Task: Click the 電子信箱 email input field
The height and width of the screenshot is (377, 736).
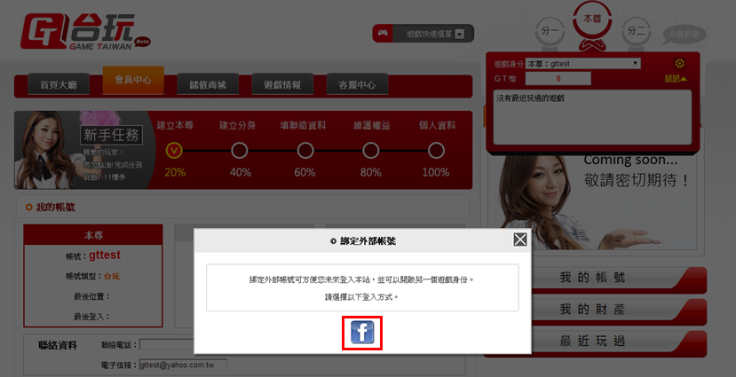Action: [x=183, y=365]
